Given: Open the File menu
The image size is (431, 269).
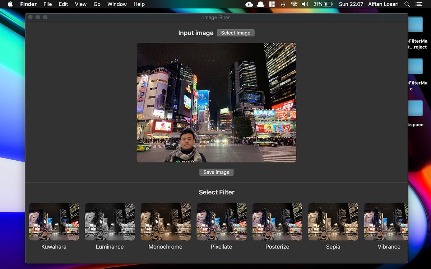Looking at the screenshot, I should [47, 4].
